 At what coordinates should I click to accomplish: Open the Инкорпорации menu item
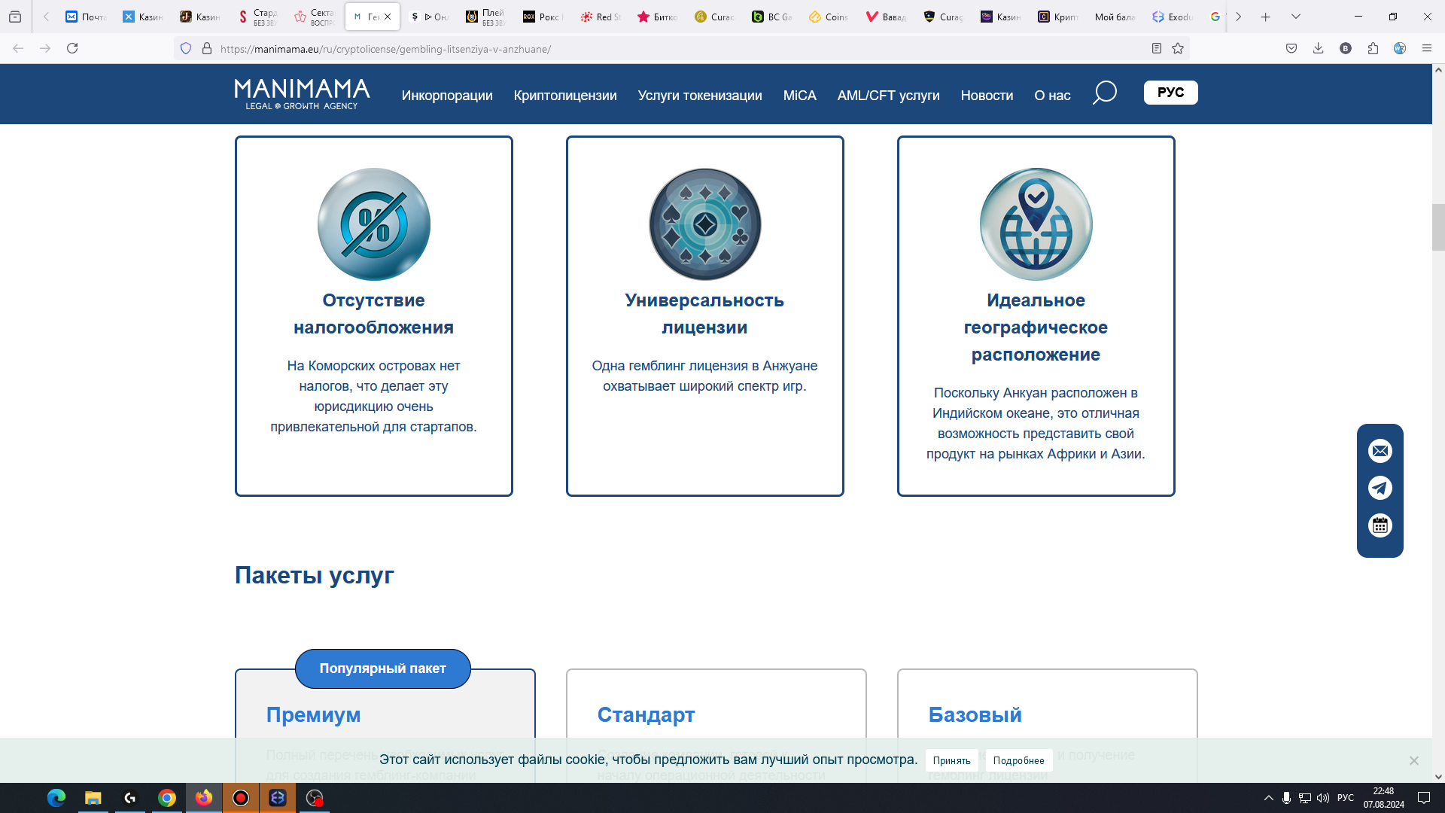click(x=446, y=96)
